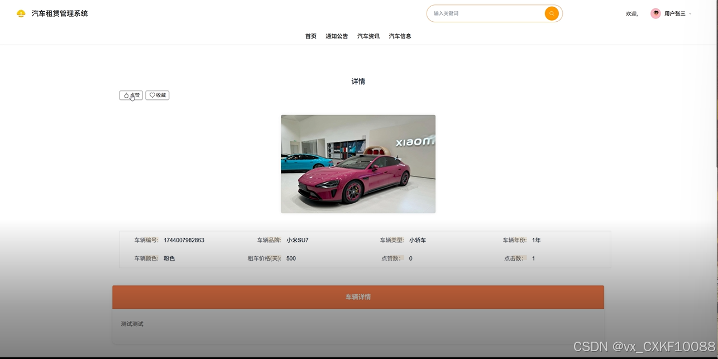Click the 收藏 favorite button

(157, 95)
